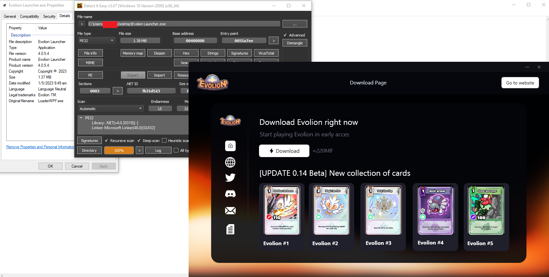Open the Scan Automatic dropdown
549x277 pixels.
pyautogui.click(x=111, y=109)
